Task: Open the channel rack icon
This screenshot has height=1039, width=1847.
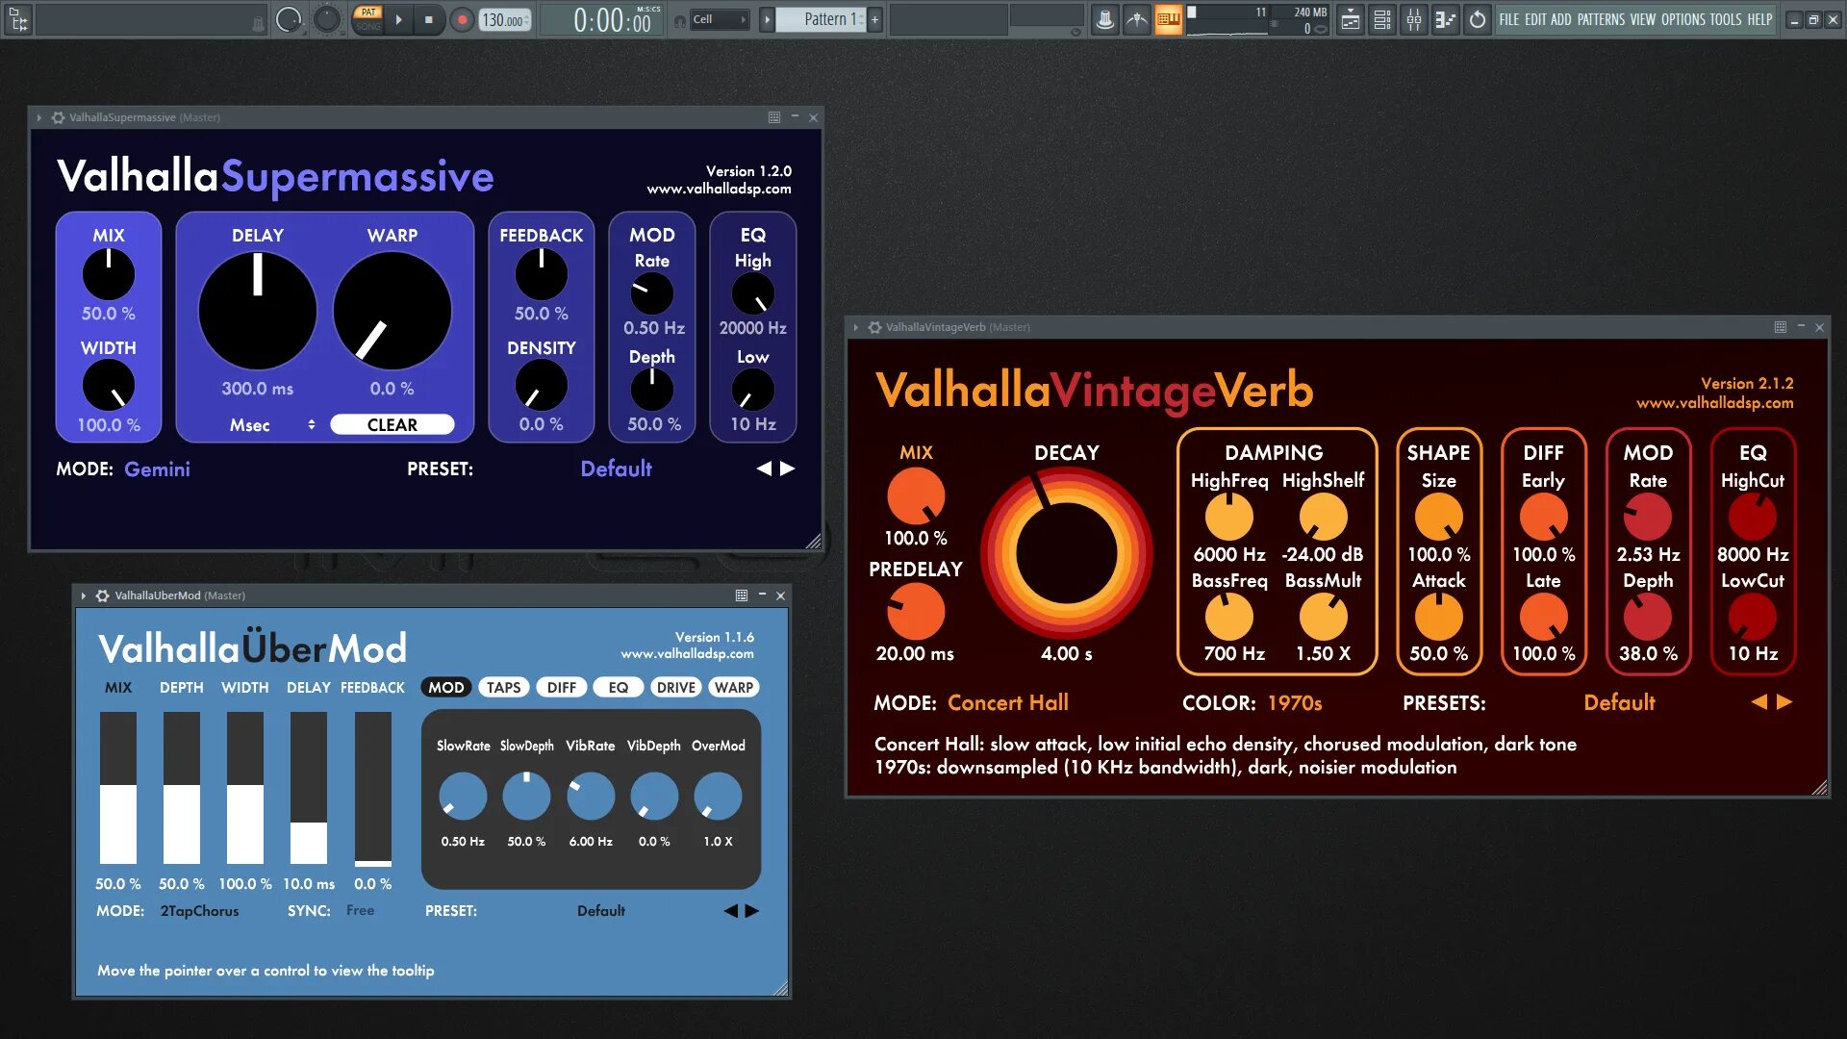Action: [1382, 19]
